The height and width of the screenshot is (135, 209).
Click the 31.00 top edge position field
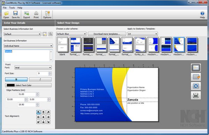[x=27, y=94]
